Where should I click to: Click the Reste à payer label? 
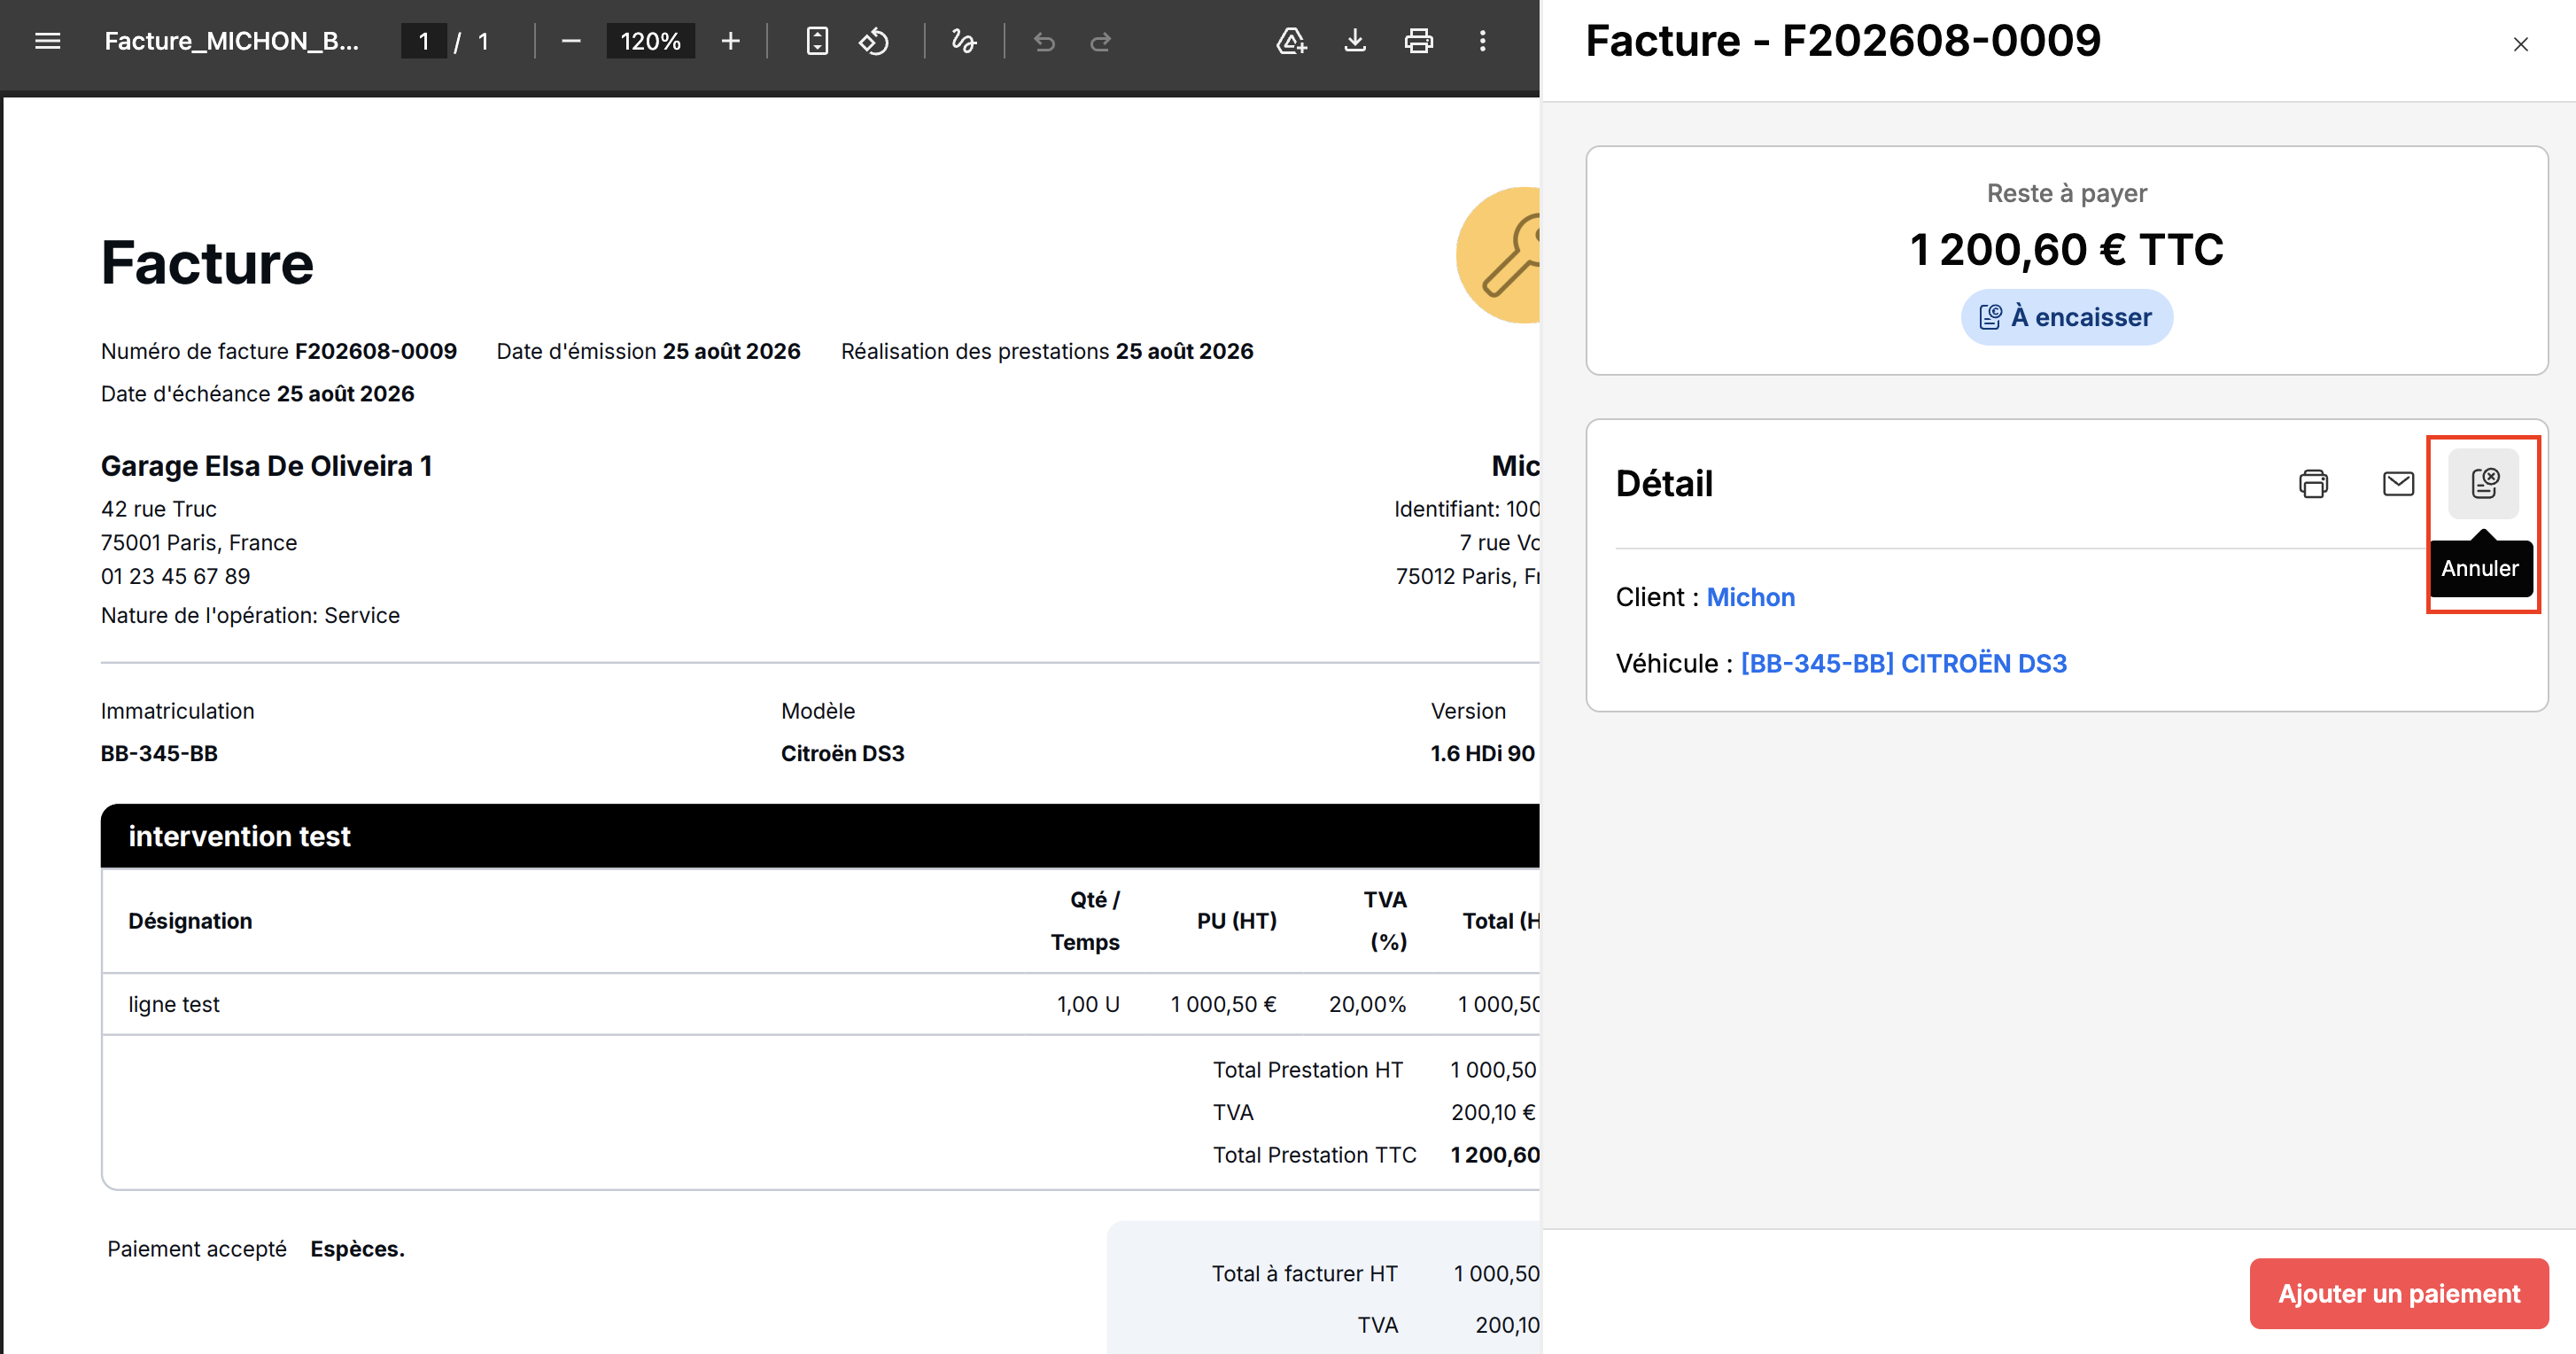(2067, 193)
